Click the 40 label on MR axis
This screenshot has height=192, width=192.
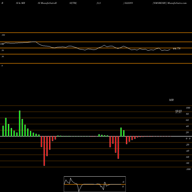(187, 126)
